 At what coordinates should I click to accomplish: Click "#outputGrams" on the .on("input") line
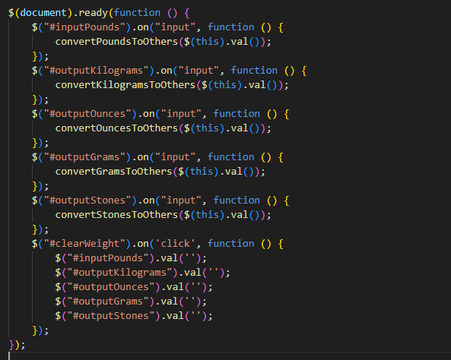tap(84, 157)
